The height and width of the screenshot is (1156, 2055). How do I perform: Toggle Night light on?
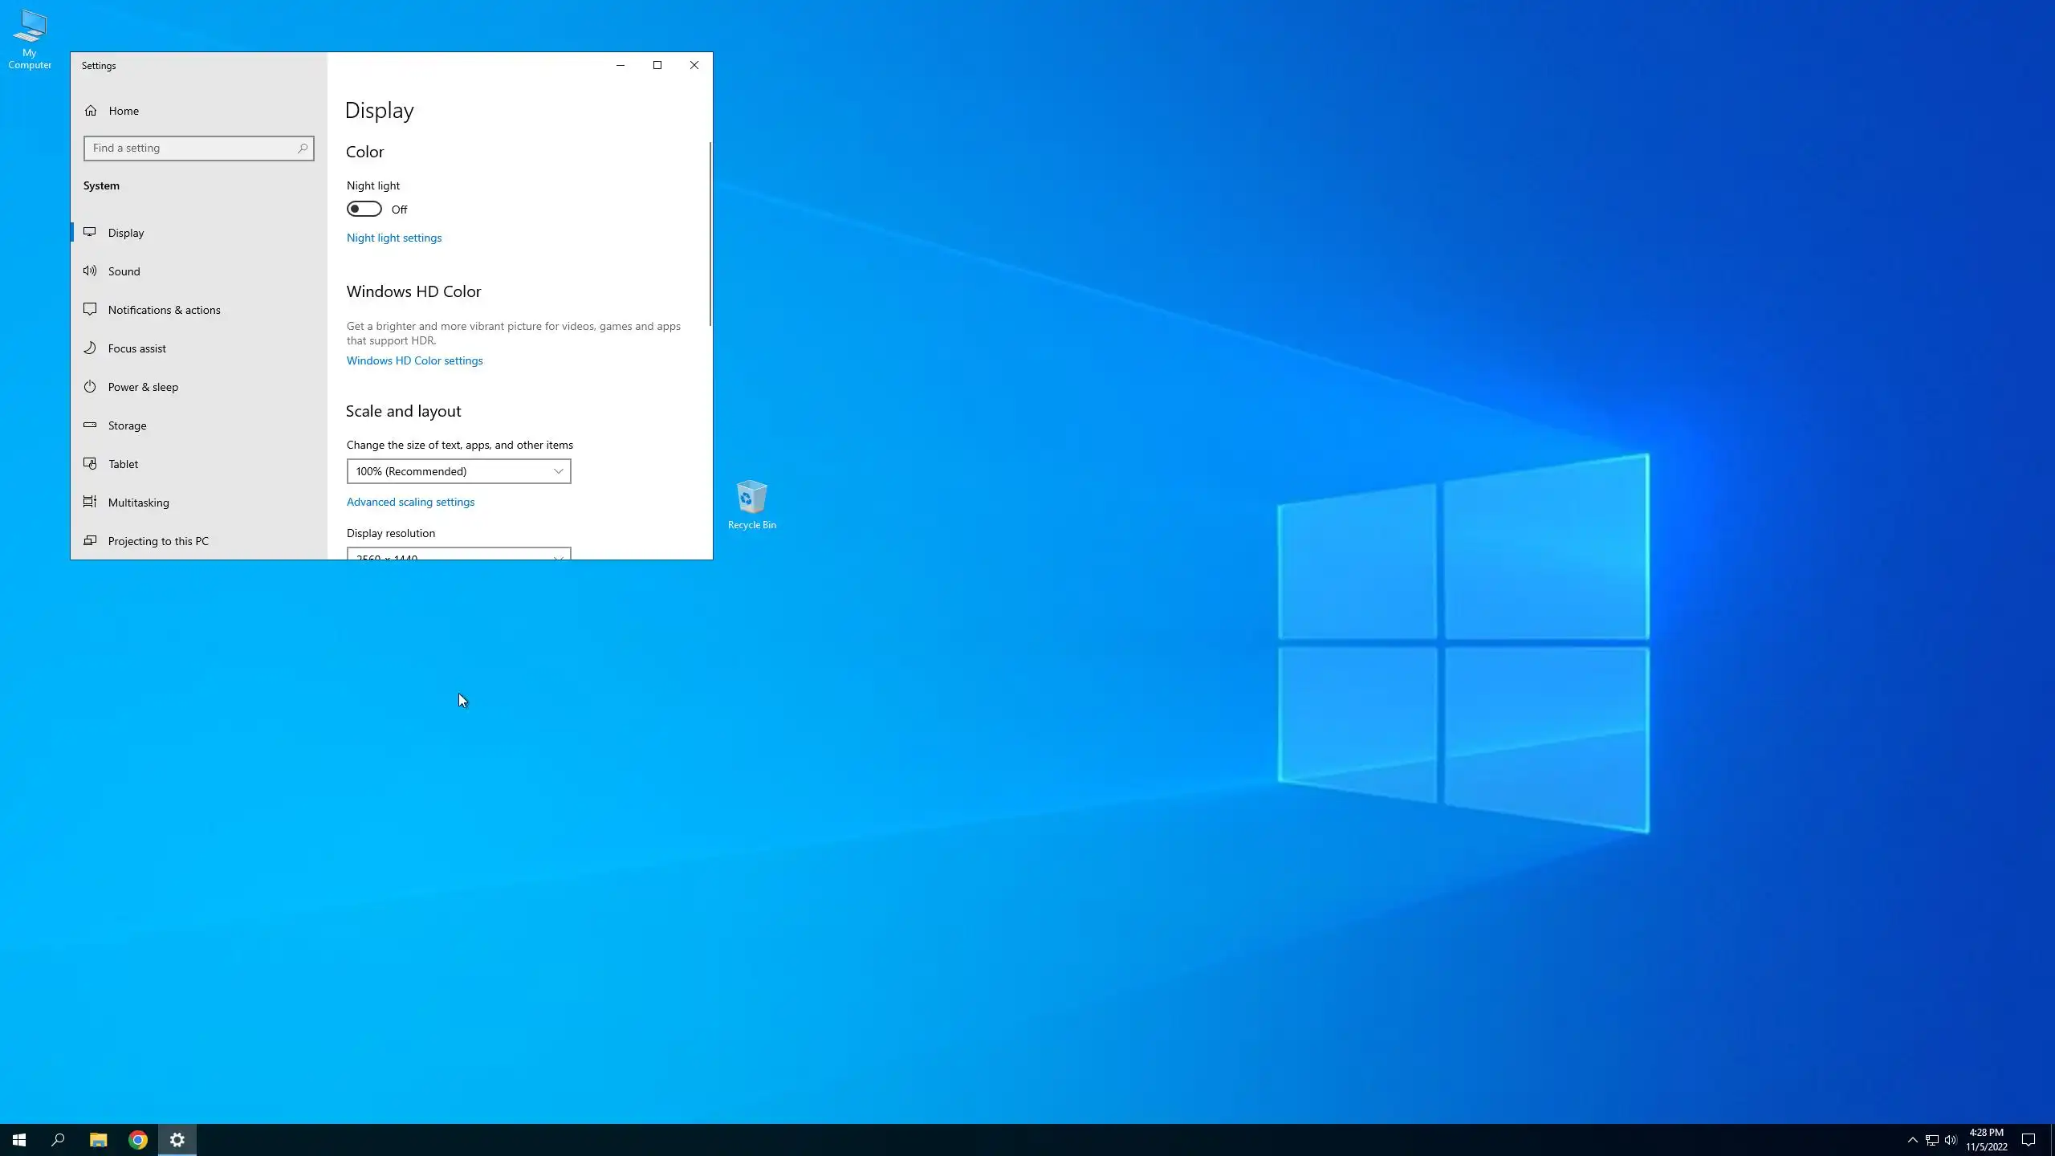click(364, 210)
